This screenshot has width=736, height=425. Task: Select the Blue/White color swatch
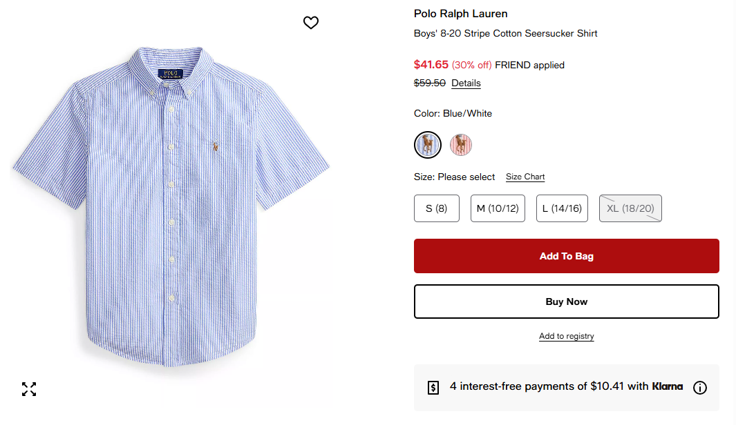point(427,145)
